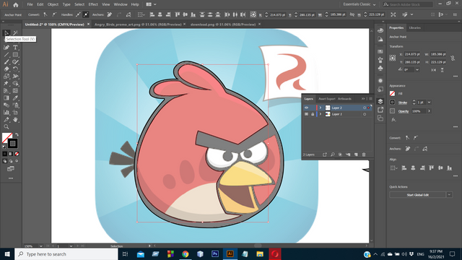Enable Draw Behind mode
The image size is (462, 260).
[11, 161]
